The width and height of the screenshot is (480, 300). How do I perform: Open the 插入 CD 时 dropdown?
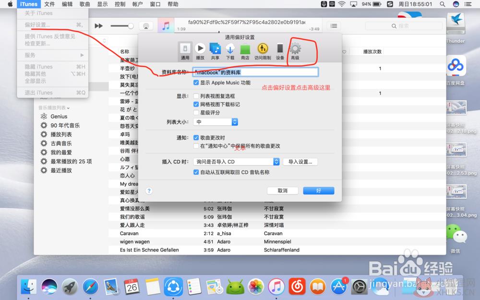[x=236, y=162]
